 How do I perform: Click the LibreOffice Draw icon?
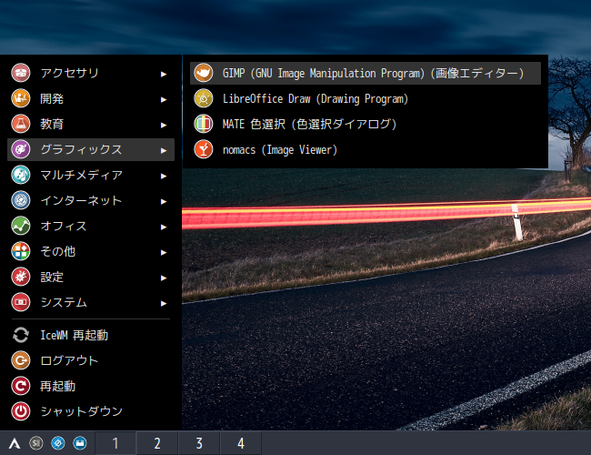(x=204, y=98)
